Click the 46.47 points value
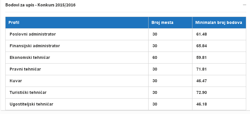 click(x=201, y=81)
